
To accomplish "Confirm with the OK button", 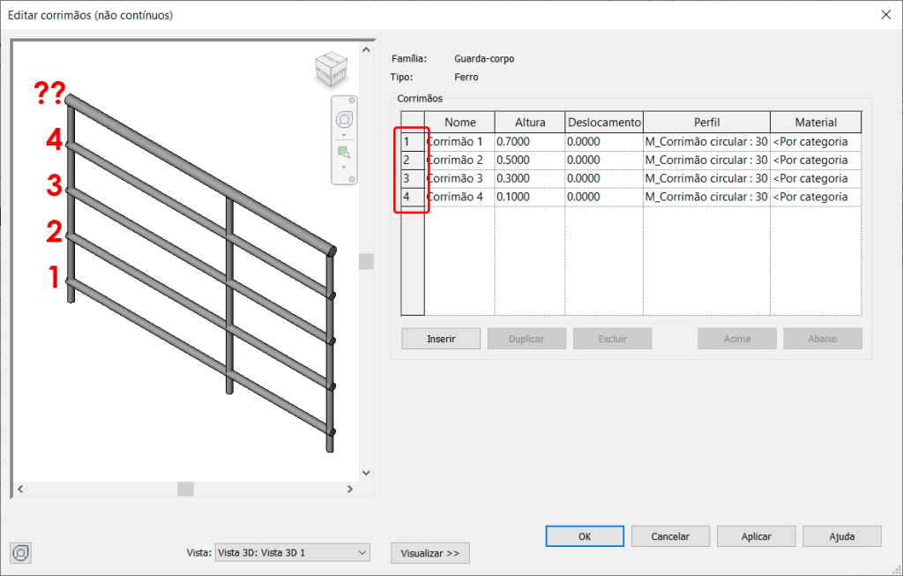I will click(x=585, y=536).
